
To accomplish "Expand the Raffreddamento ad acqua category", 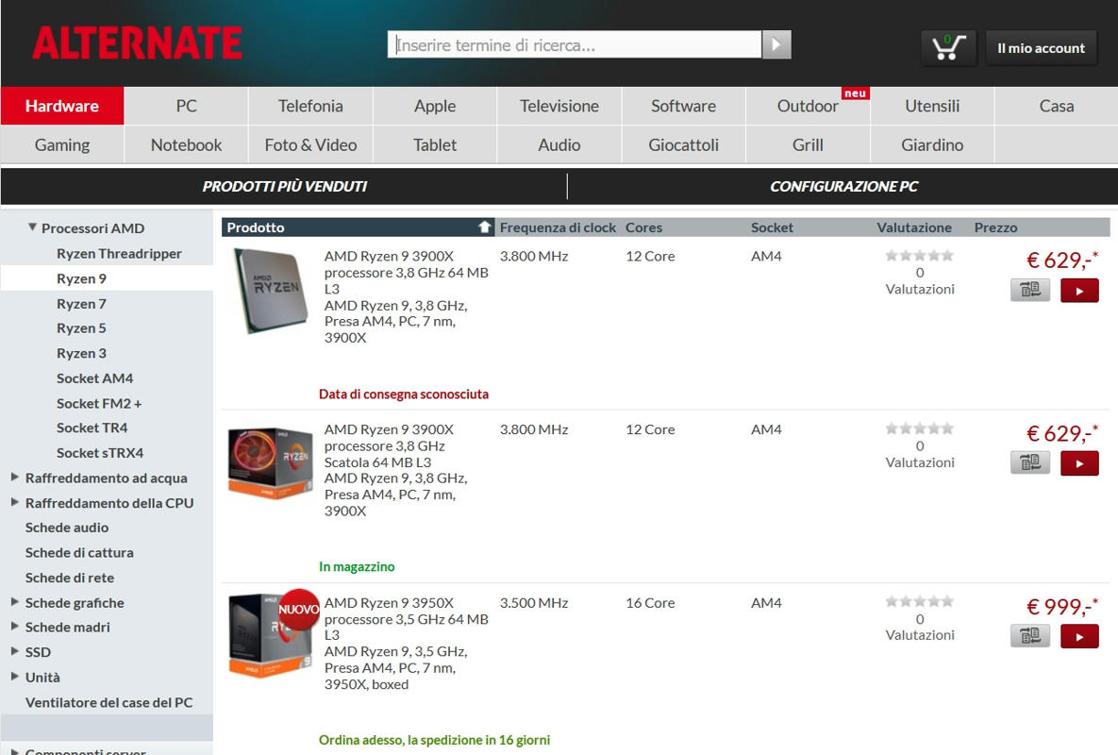I will 15,478.
